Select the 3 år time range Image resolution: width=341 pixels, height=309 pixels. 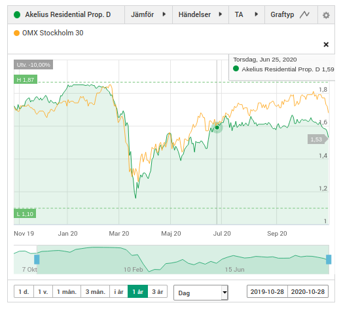pos(158,291)
